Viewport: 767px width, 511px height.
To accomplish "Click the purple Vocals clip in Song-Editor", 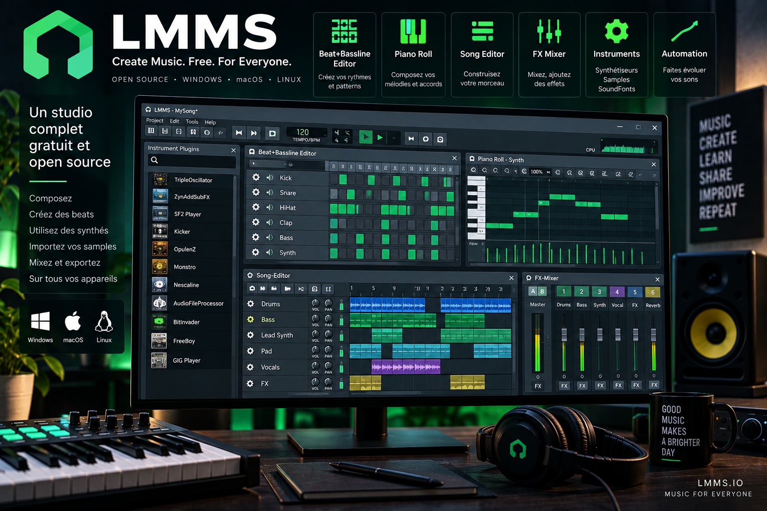I will [x=406, y=367].
